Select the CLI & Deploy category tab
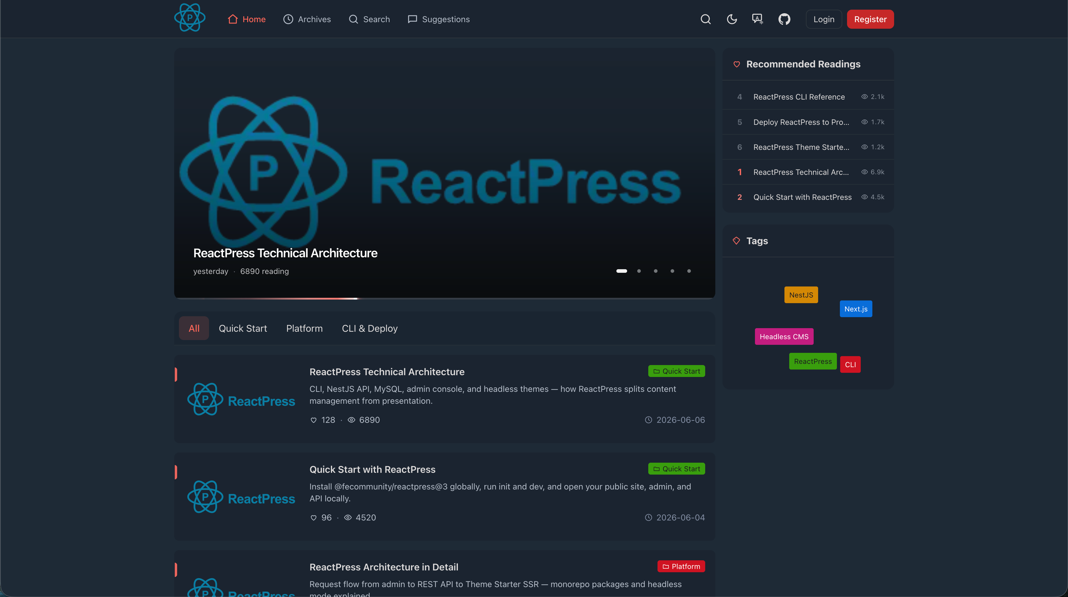The width and height of the screenshot is (1068, 597). 370,328
